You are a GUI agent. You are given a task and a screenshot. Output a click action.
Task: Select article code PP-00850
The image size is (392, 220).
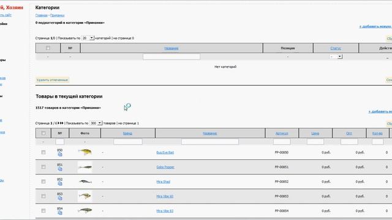pos(282,152)
